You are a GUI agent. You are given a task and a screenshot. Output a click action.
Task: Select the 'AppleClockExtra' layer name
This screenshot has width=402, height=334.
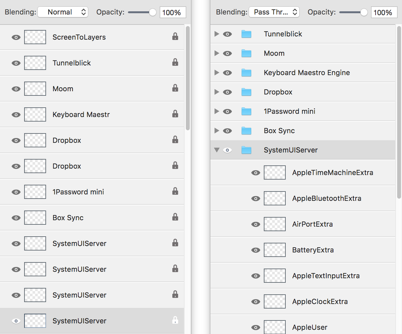320,302
